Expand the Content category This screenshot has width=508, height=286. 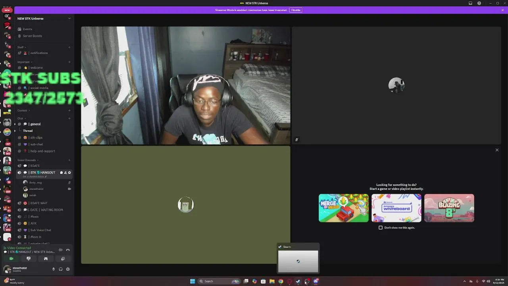tap(23, 110)
